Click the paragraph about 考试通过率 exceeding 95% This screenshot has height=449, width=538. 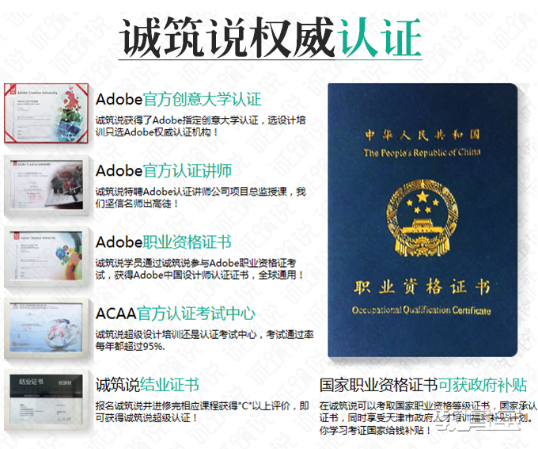[204, 340]
